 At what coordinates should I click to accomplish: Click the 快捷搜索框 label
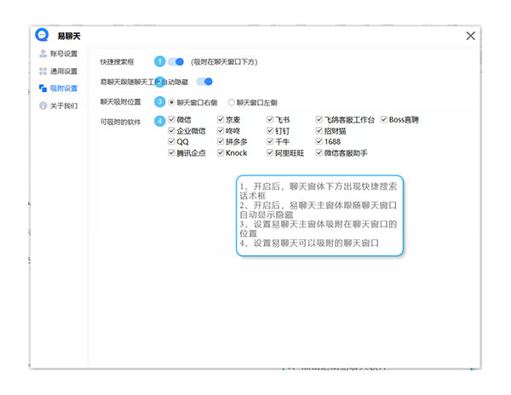[117, 62]
